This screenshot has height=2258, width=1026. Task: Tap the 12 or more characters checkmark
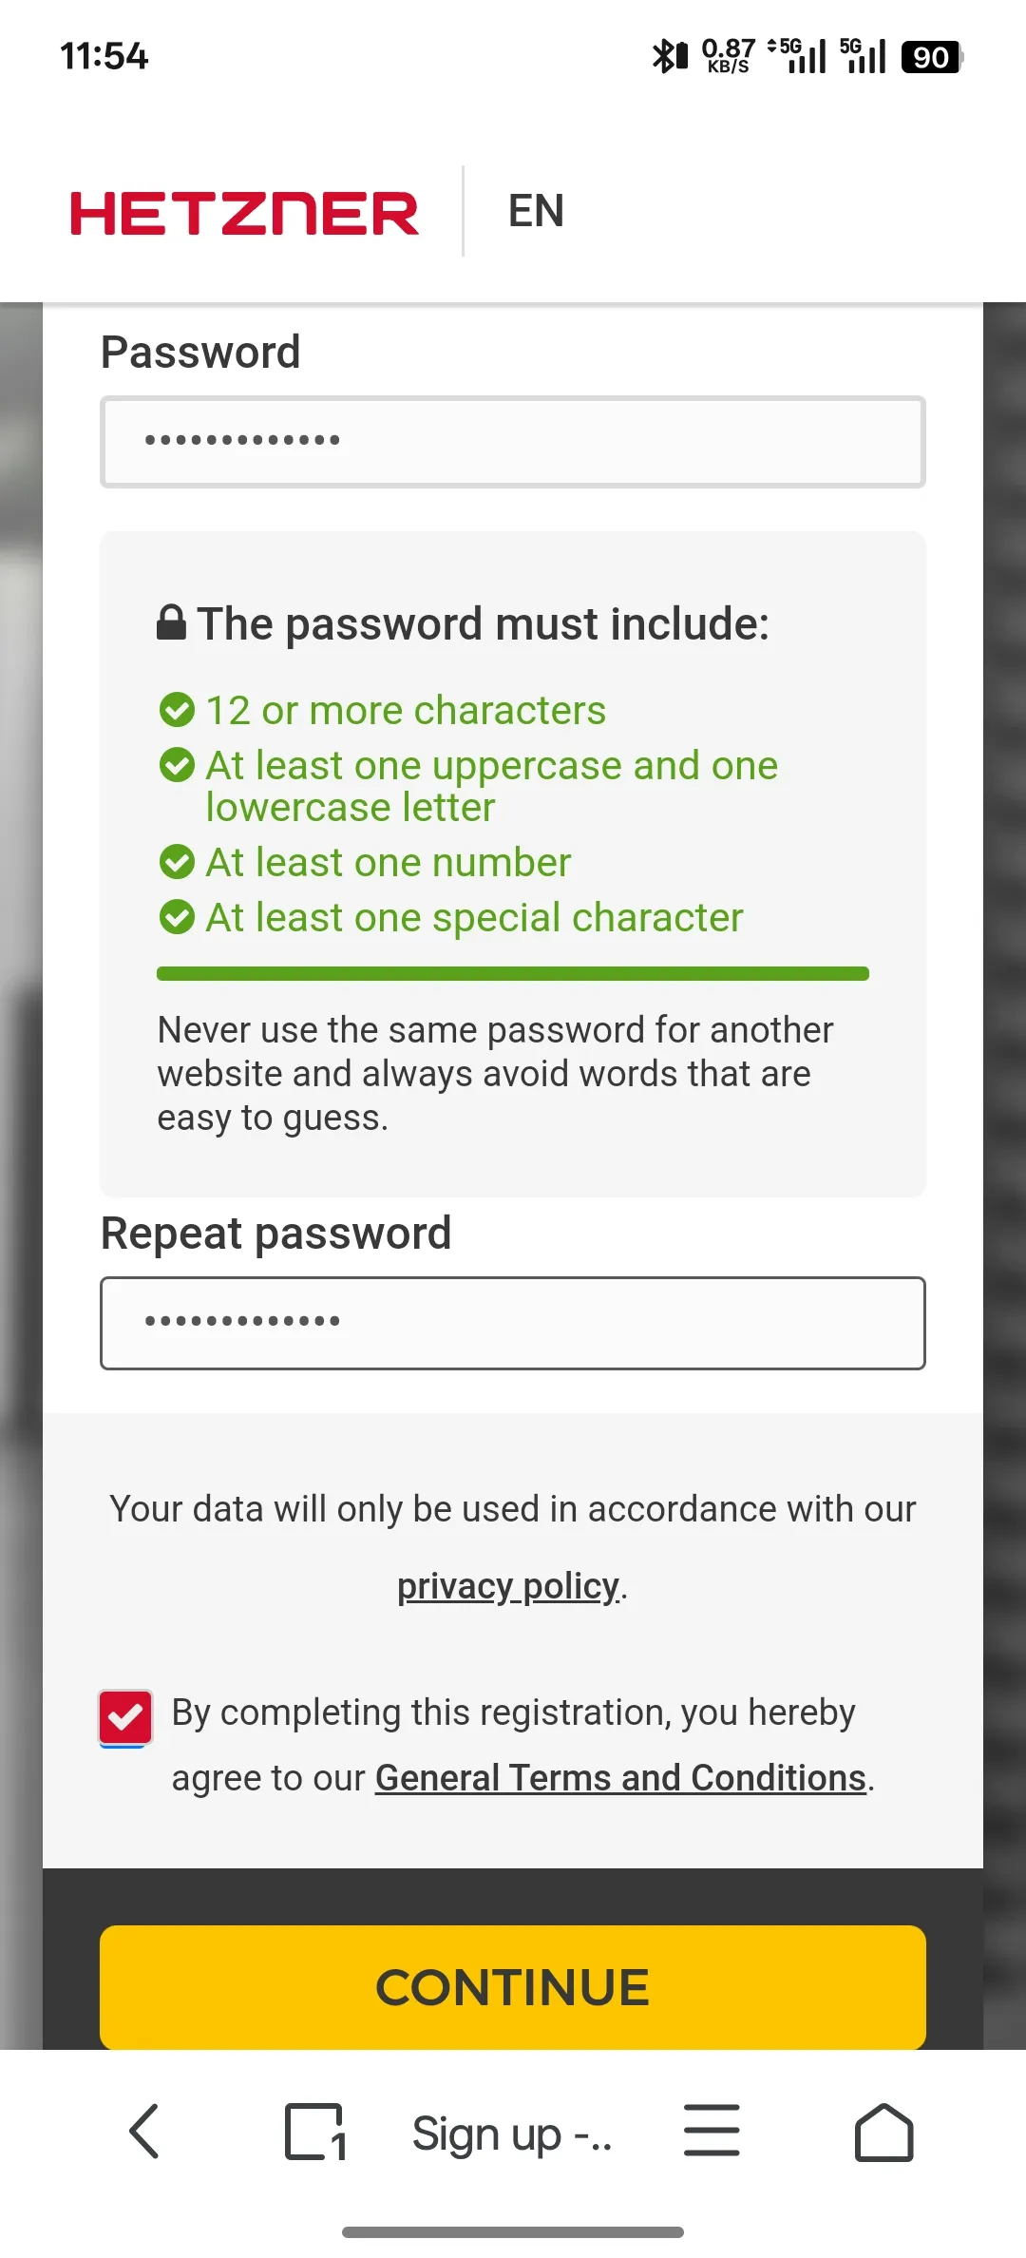click(177, 710)
